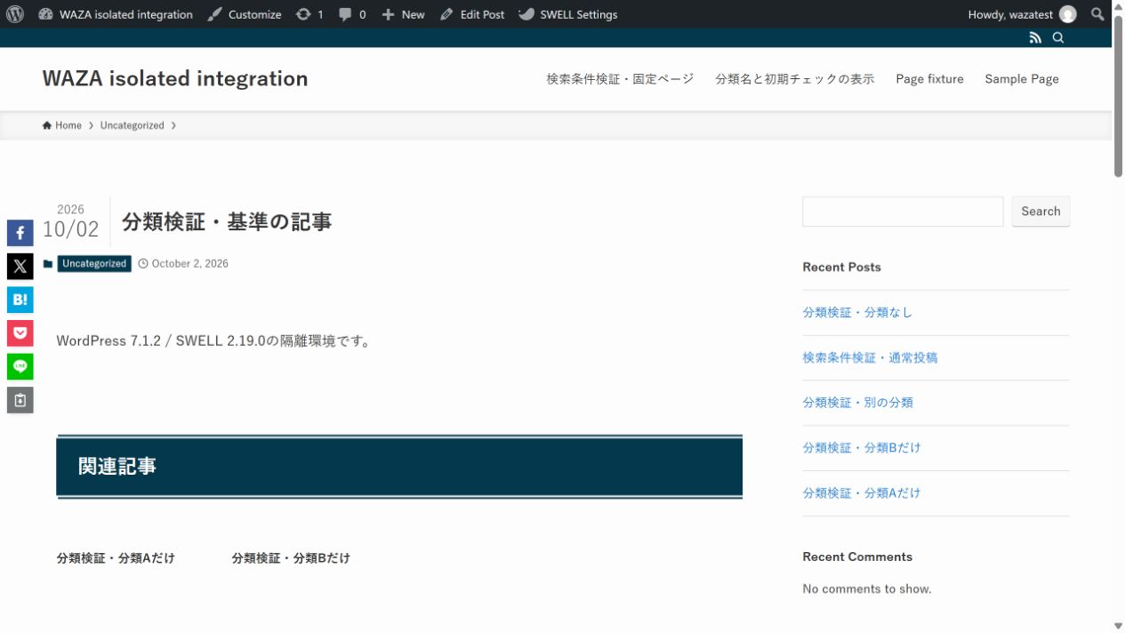Viewport: 1125px width, 633px height.
Task: Open 分類名と初期チェックの表示 menu item
Action: [795, 79]
